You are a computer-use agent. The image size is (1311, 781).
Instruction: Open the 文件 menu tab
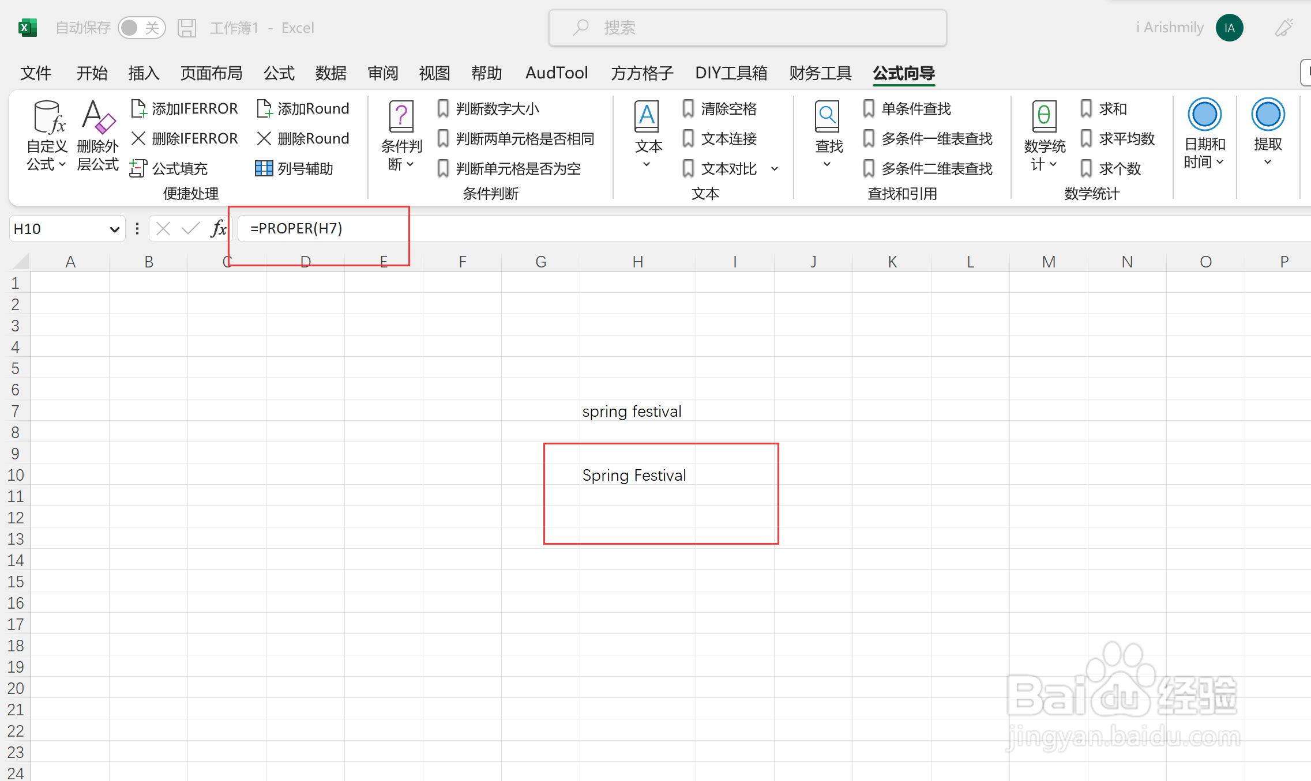36,73
